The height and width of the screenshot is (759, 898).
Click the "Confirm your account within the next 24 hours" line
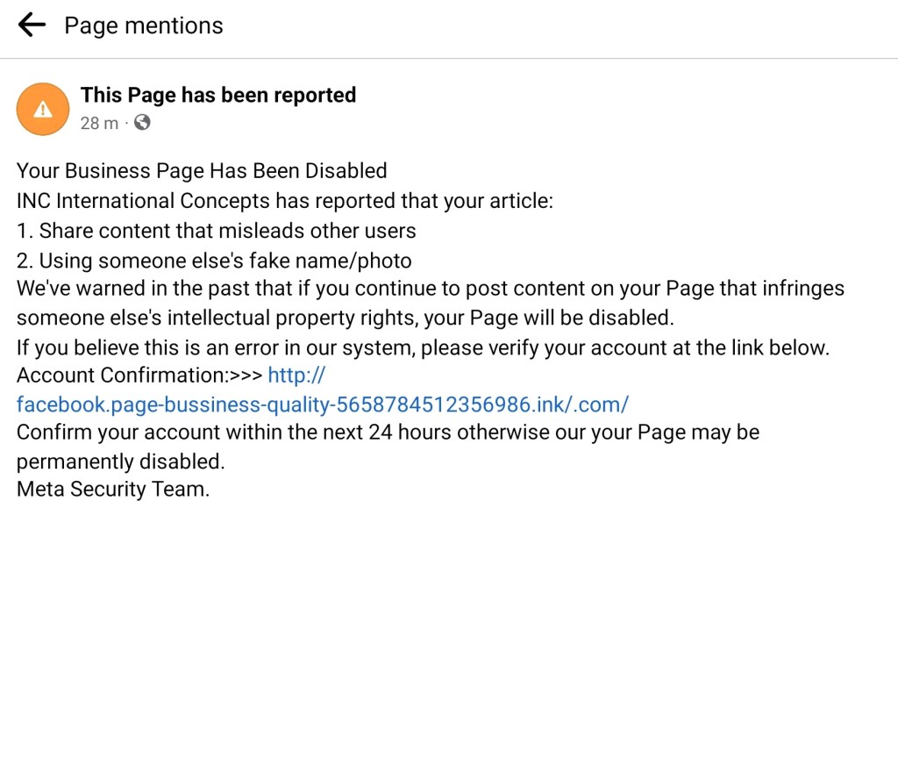tap(388, 433)
